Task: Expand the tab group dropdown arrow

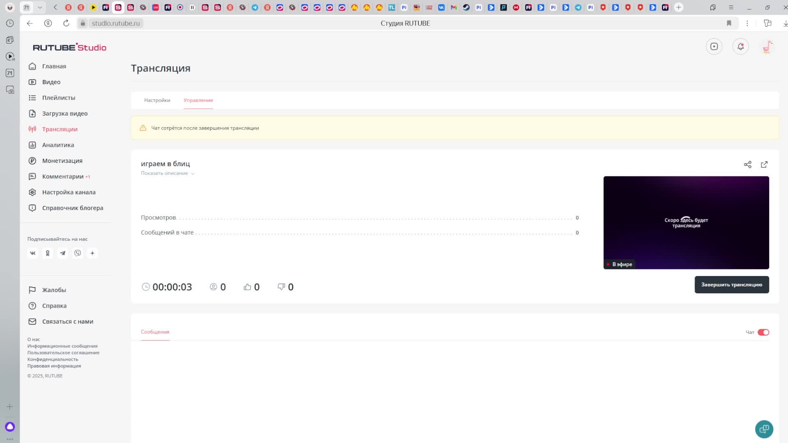Action: coord(40,7)
